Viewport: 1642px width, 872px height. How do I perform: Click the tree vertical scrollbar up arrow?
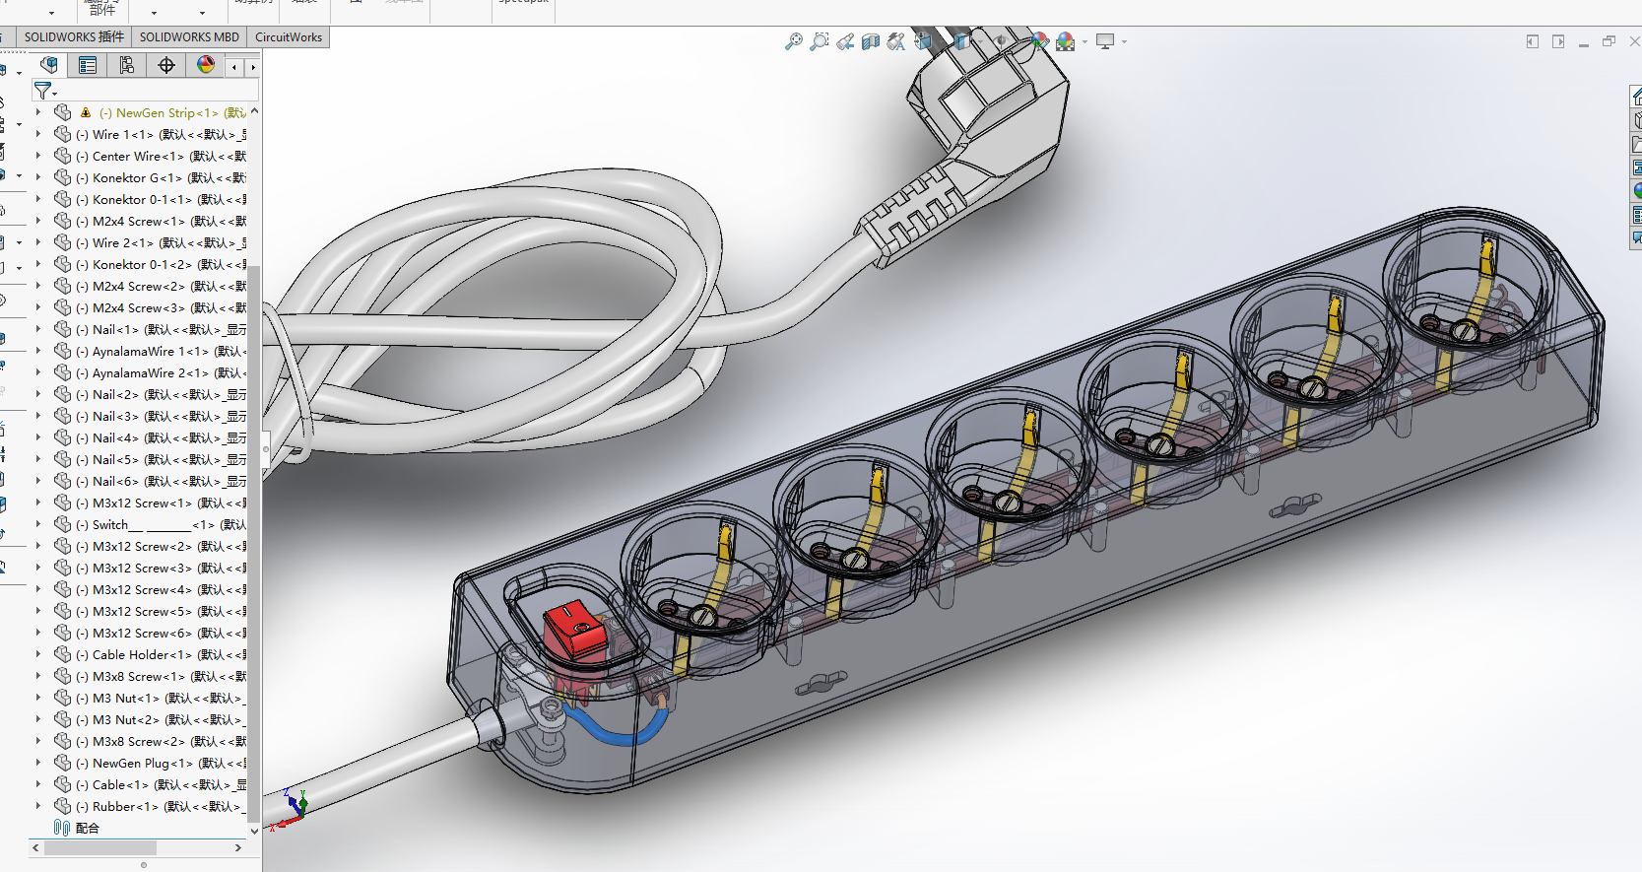point(254,110)
